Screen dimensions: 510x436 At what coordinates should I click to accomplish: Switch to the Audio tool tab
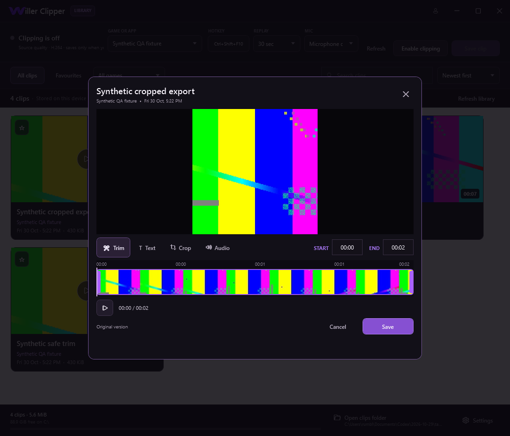217,248
